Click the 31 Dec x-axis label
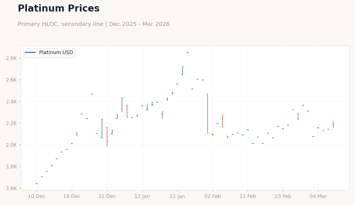355x205 pixels. [107, 197]
